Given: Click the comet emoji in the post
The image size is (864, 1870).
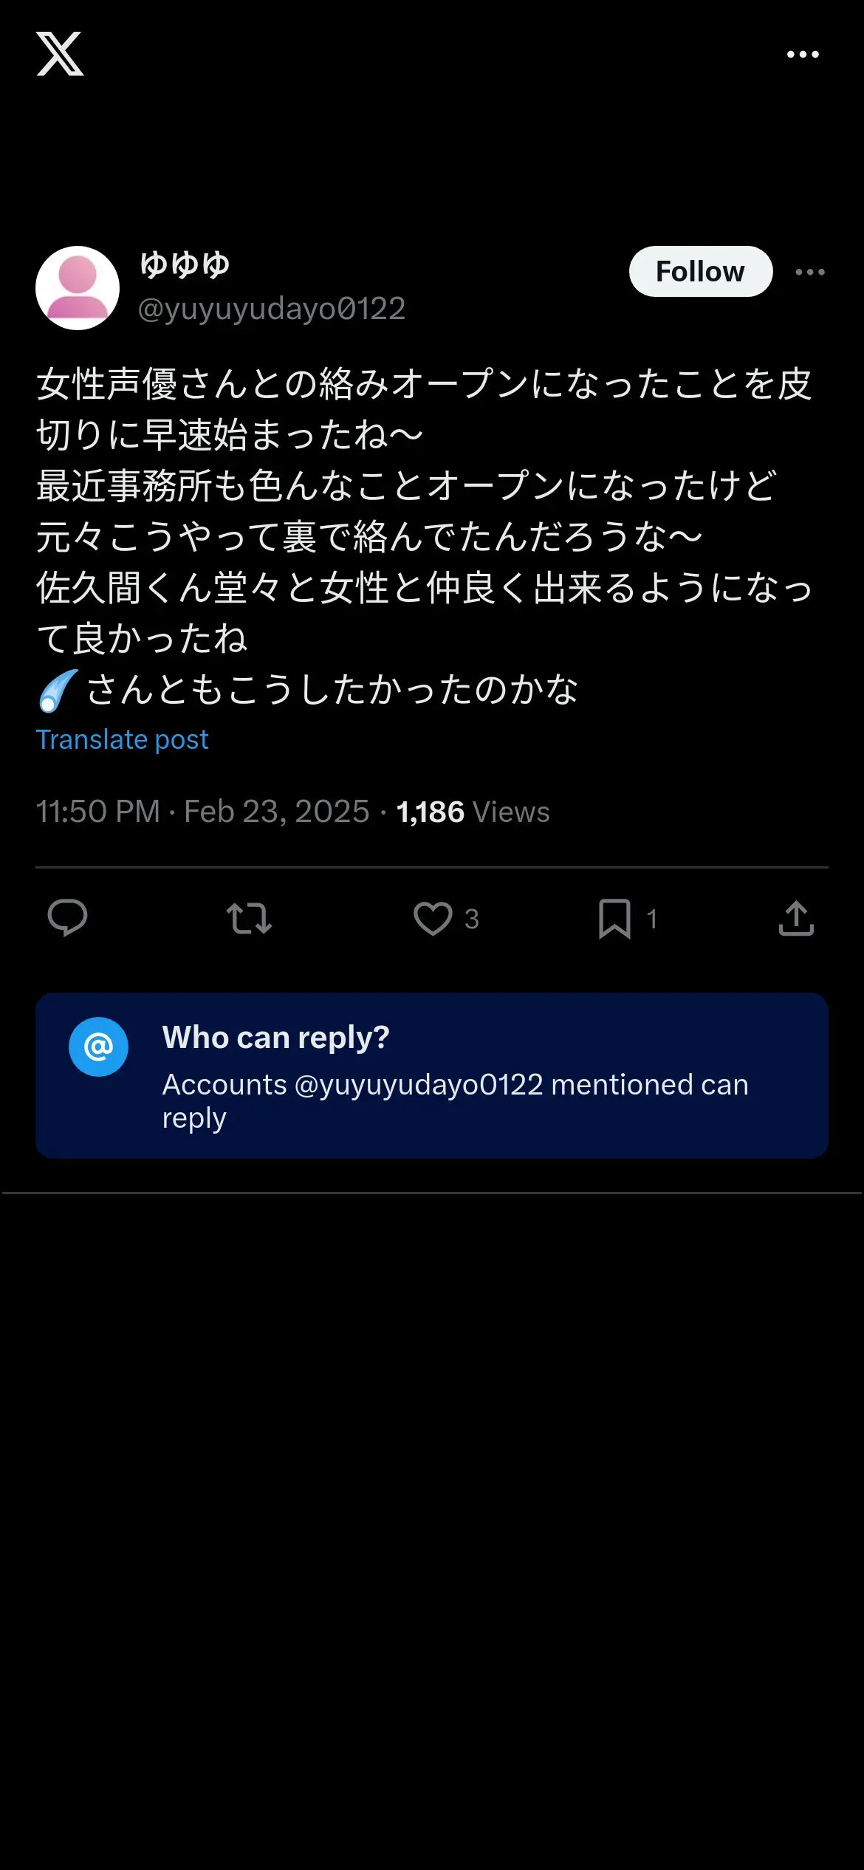Looking at the screenshot, I should [x=58, y=690].
